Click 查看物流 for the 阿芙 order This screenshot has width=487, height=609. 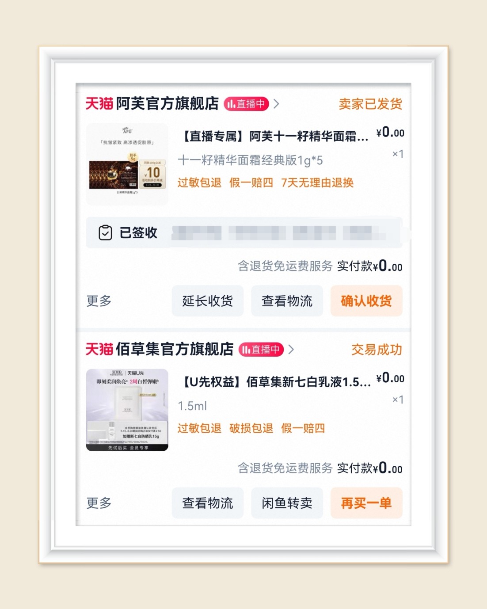[287, 301]
